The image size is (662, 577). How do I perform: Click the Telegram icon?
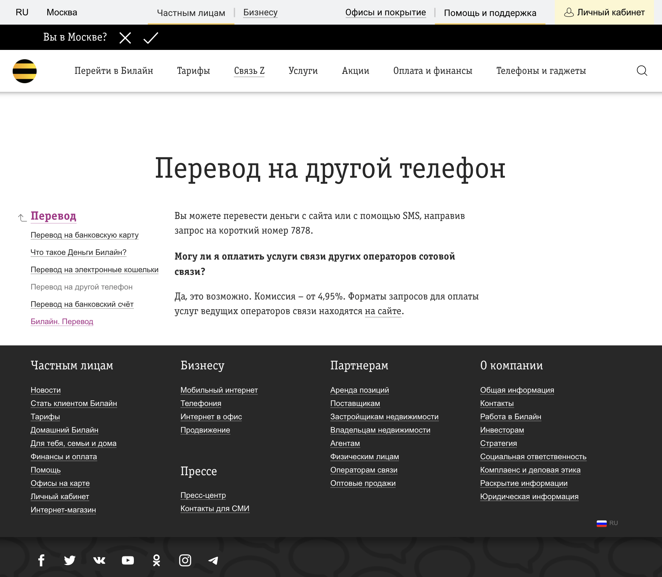coord(213,560)
